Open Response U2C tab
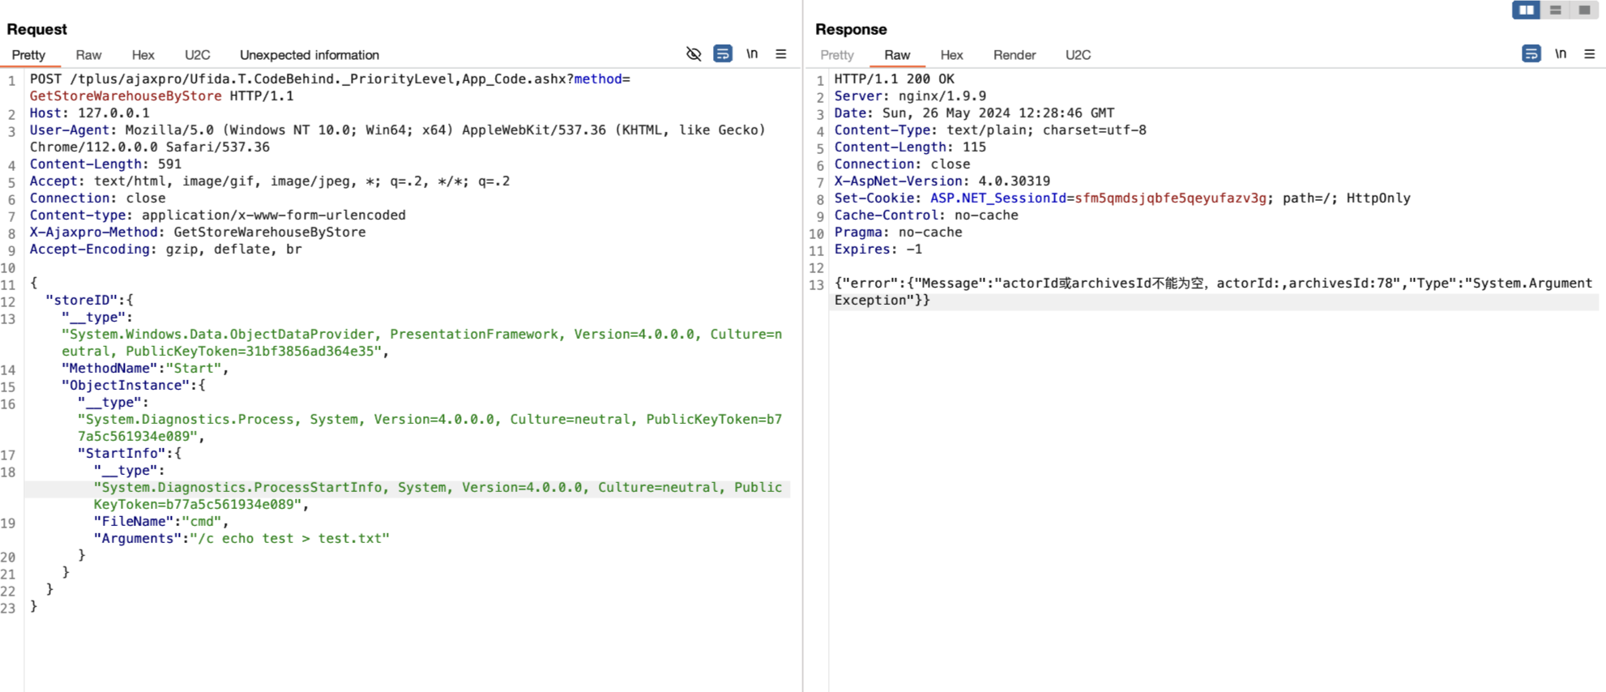Screen dimensions: 1606x692 1078,55
